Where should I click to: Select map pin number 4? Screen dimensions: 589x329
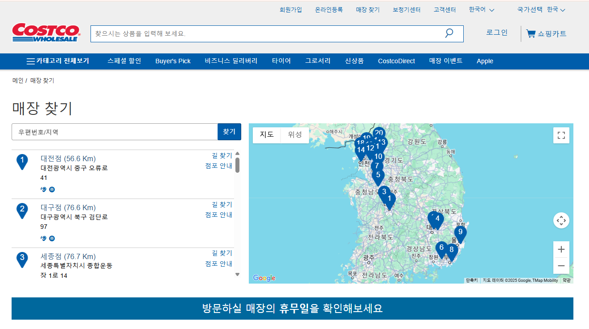click(x=437, y=220)
